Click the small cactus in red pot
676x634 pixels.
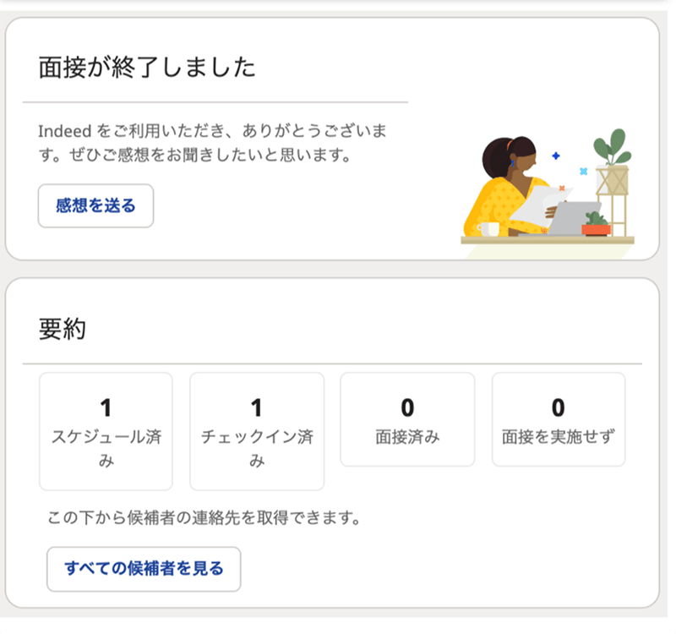click(x=597, y=224)
